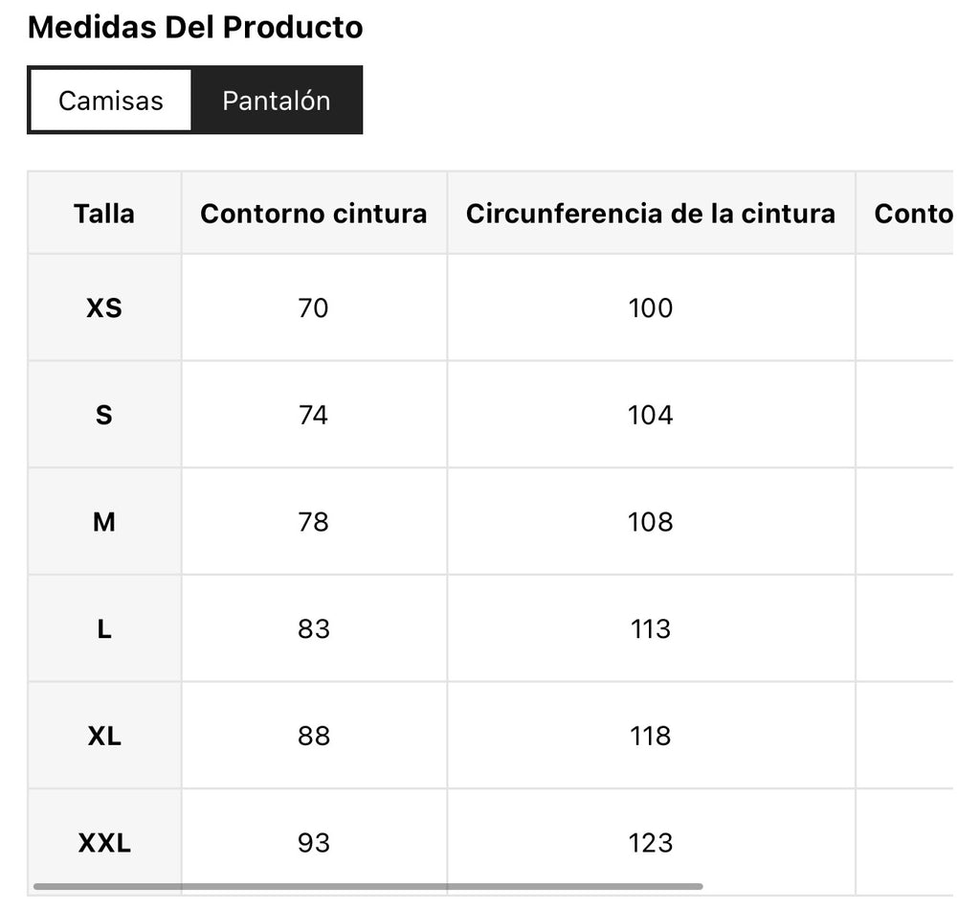
Task: Select the Pantalón tab
Action: 277,100
